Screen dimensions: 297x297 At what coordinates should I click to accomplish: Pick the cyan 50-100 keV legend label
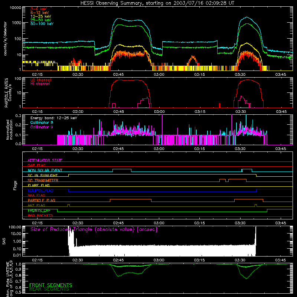pyautogui.click(x=42, y=24)
